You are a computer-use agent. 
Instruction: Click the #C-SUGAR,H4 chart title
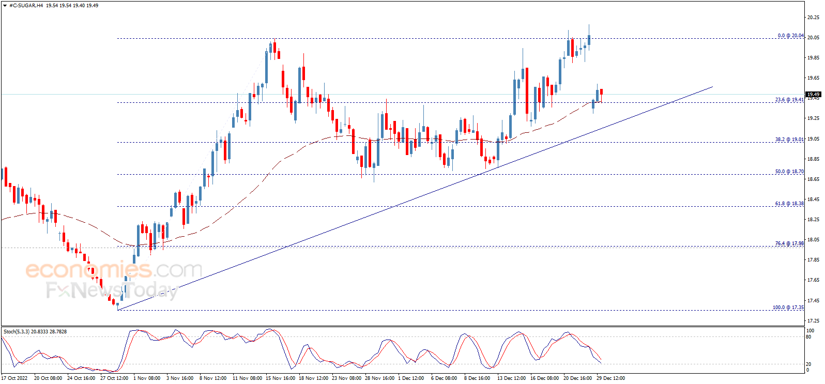(x=26, y=6)
